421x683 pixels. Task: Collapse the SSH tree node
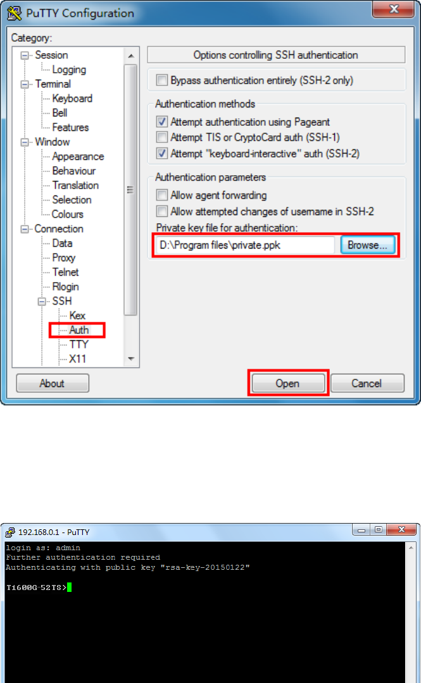(x=42, y=302)
